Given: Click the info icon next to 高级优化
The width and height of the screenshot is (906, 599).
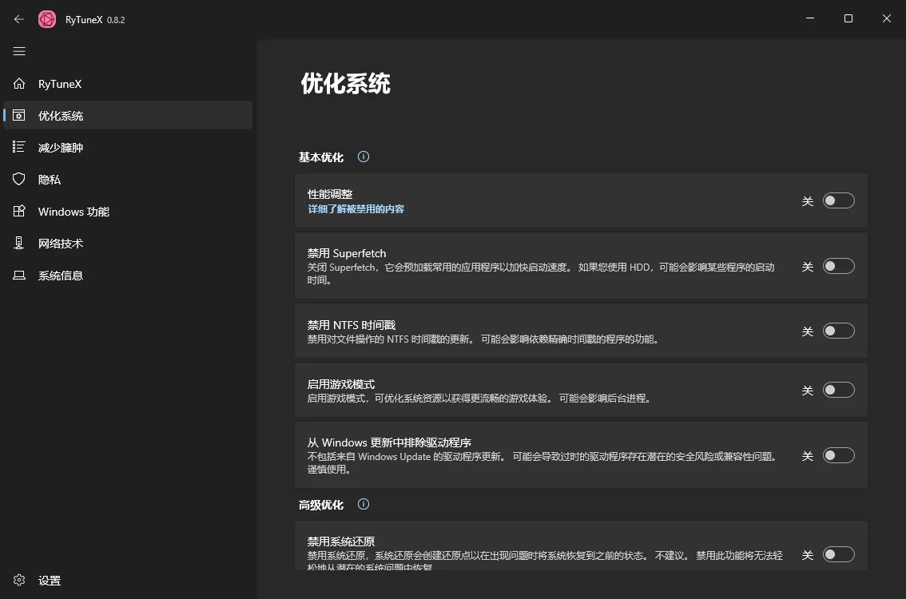Looking at the screenshot, I should pyautogui.click(x=364, y=504).
